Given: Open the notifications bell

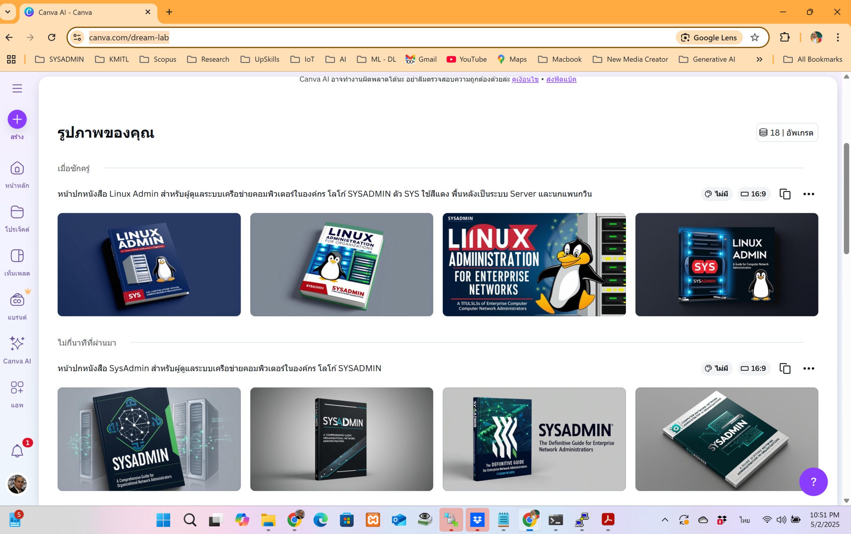Looking at the screenshot, I should [17, 451].
